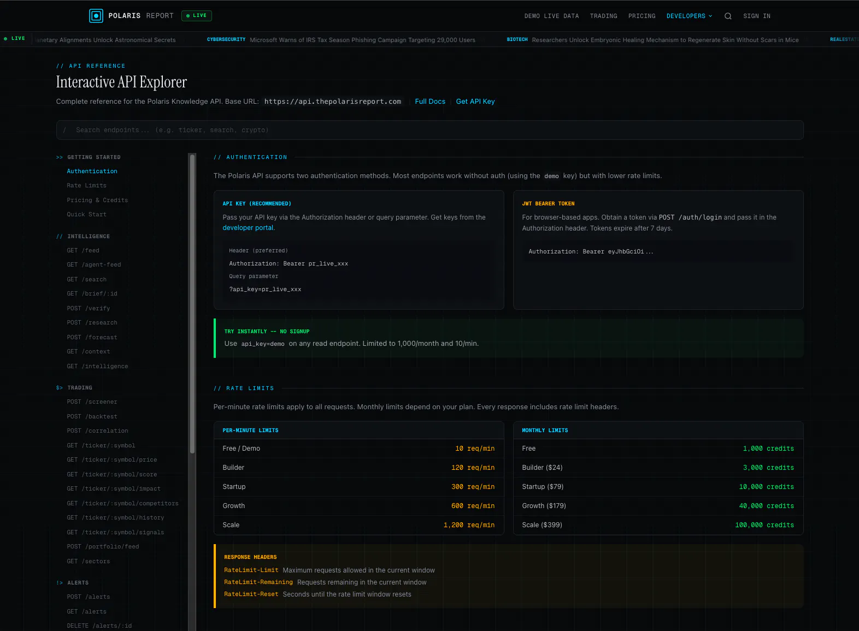Open GET /search endpoint
This screenshot has height=631, width=859.
coord(86,280)
